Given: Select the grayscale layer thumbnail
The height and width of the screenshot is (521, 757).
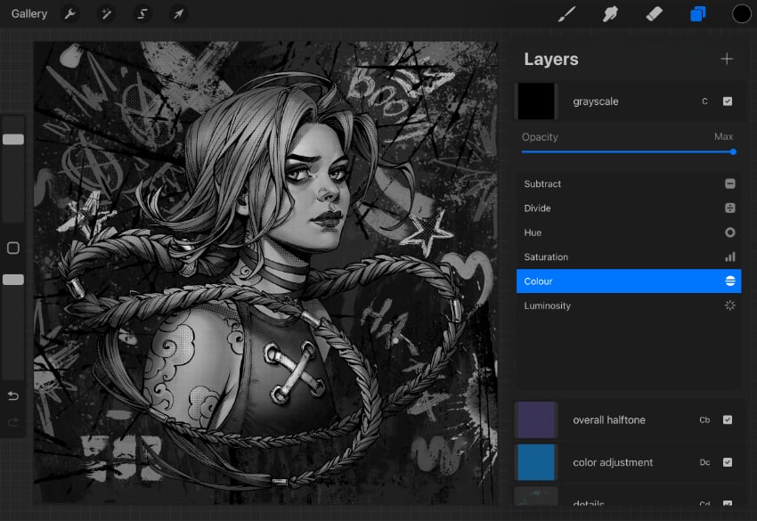Looking at the screenshot, I should pyautogui.click(x=536, y=102).
